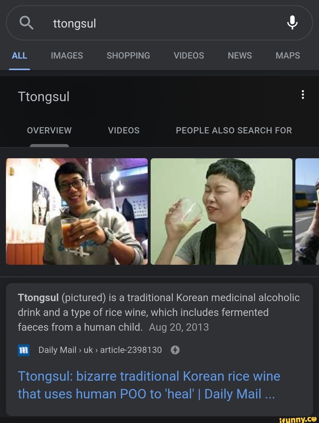Open the OVERVIEW section of the knowledge panel
This screenshot has width=319, height=423.
49,130
